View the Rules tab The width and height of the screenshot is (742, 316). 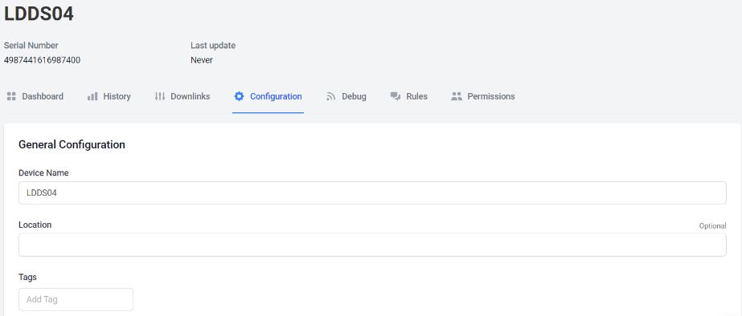click(x=409, y=96)
